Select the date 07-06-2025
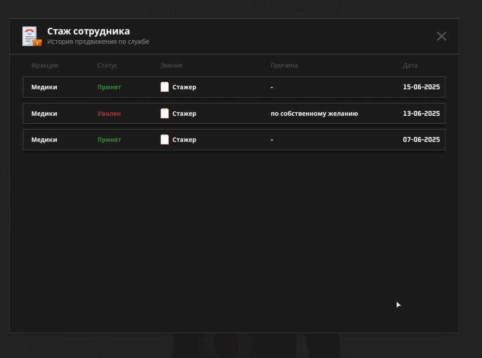The width and height of the screenshot is (482, 358). coord(421,139)
